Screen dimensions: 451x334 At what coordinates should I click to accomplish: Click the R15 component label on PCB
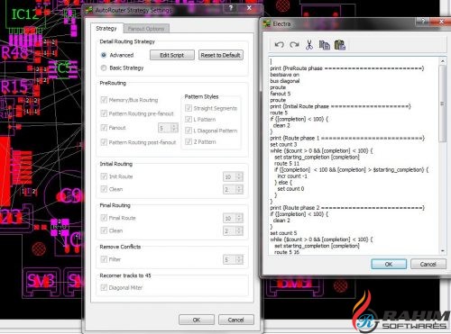pos(14,87)
